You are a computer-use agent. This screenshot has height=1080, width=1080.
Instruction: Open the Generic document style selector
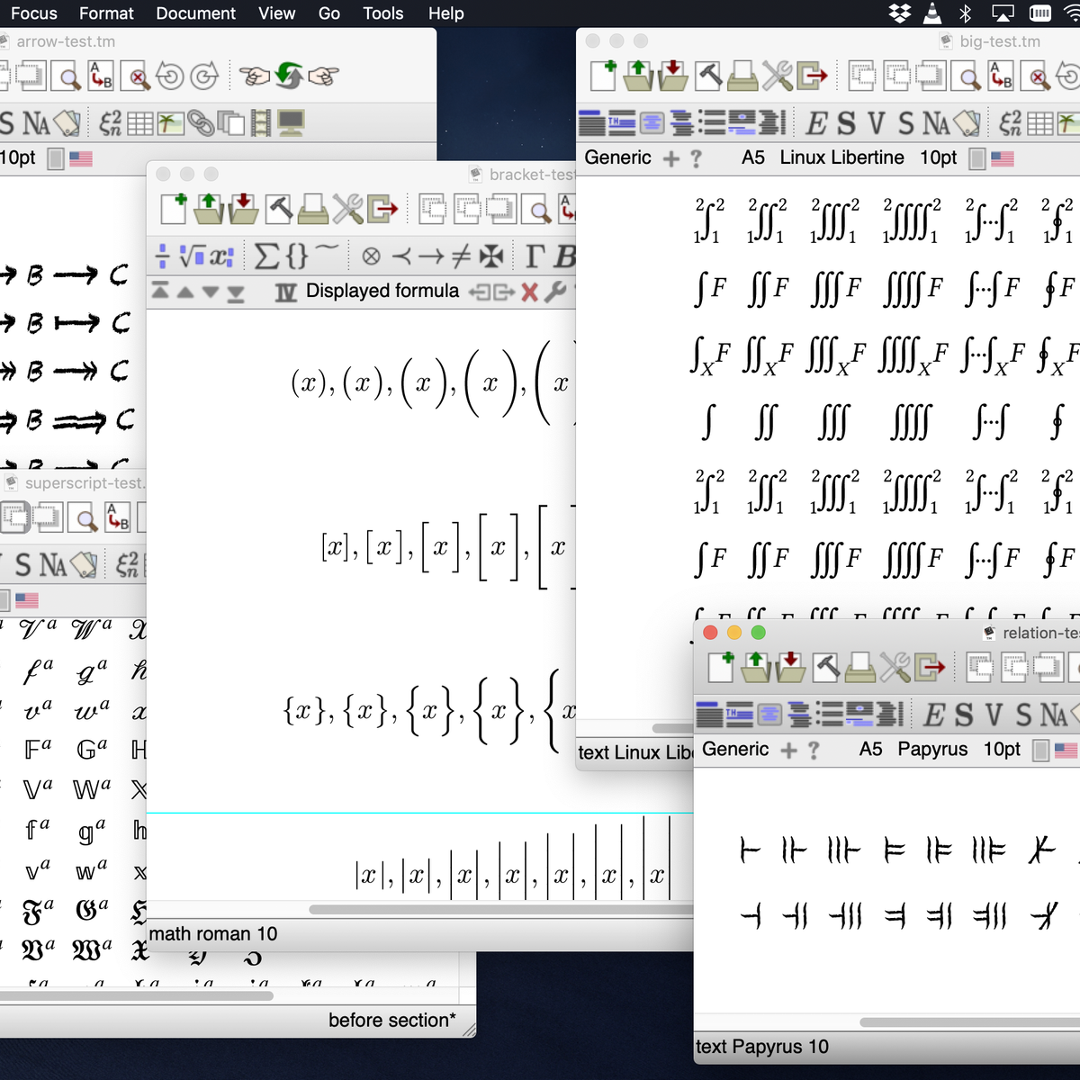pyautogui.click(x=617, y=157)
